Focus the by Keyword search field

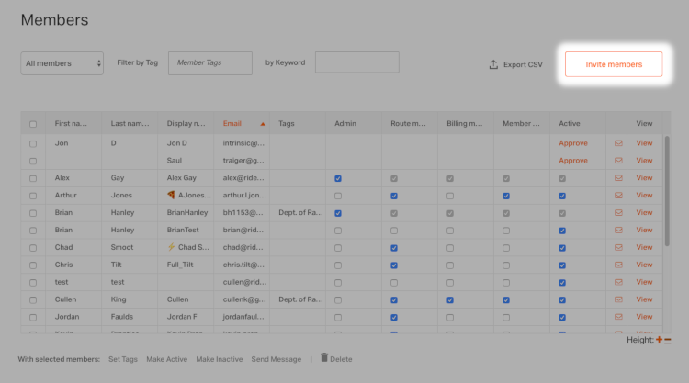click(x=356, y=62)
